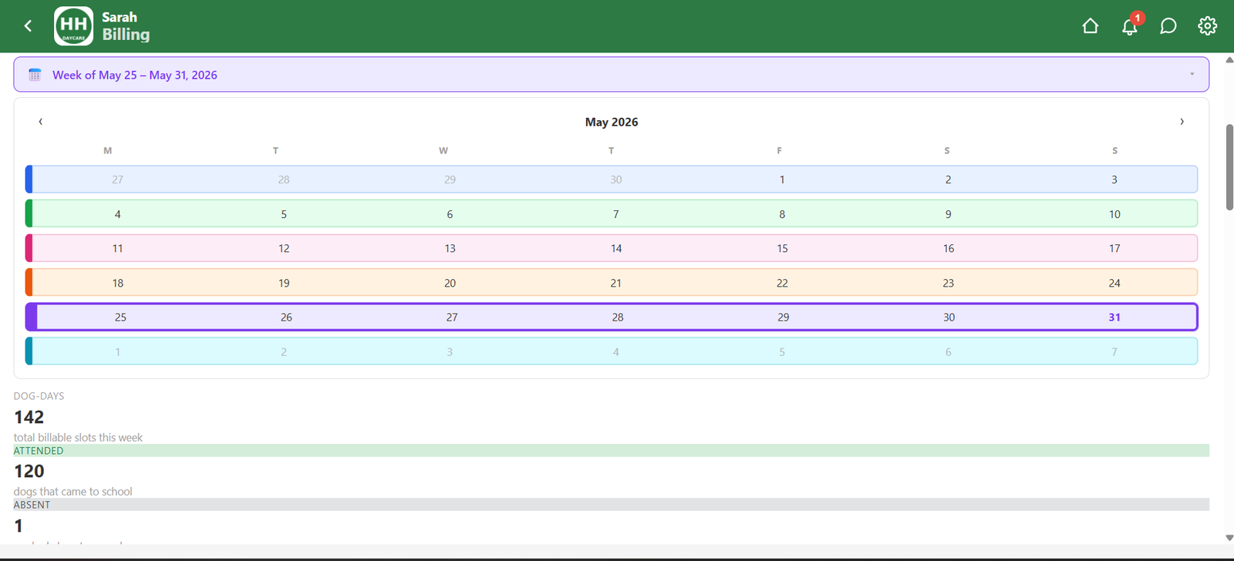
Task: Click the F weekday column header
Action: click(x=779, y=150)
